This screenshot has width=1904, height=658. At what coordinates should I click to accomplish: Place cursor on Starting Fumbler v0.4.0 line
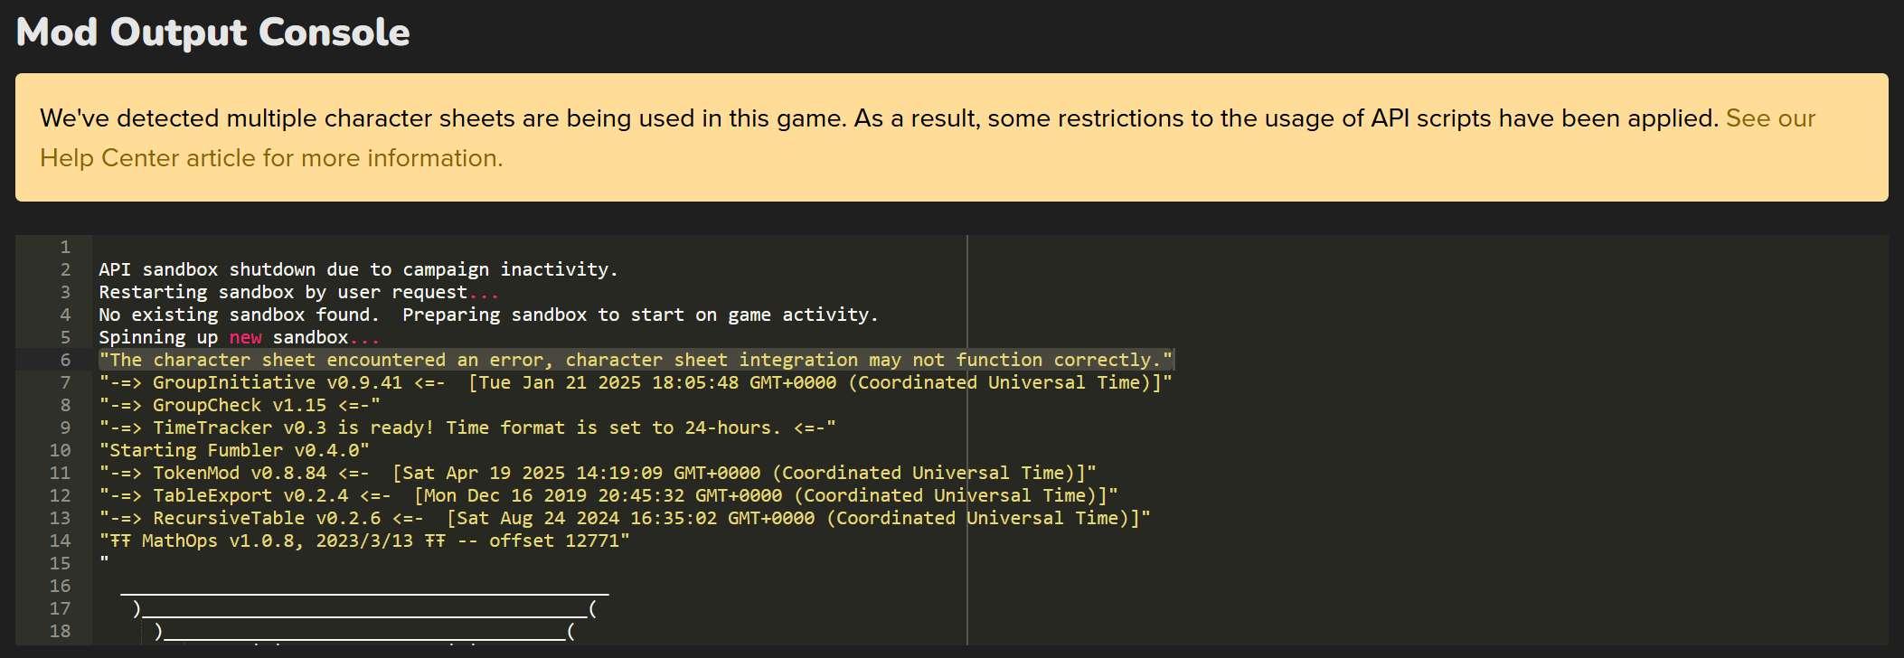pyautogui.click(x=234, y=450)
